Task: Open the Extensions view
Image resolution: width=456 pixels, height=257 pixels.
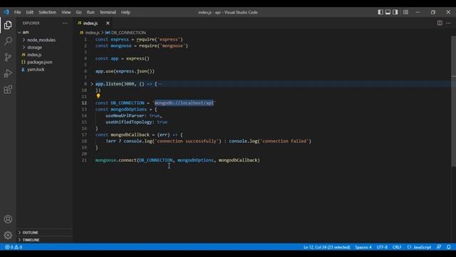Action: (x=8, y=89)
